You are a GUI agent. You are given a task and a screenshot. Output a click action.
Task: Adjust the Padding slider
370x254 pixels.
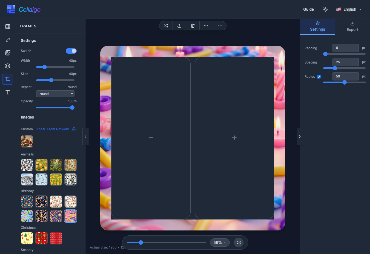(x=344, y=54)
